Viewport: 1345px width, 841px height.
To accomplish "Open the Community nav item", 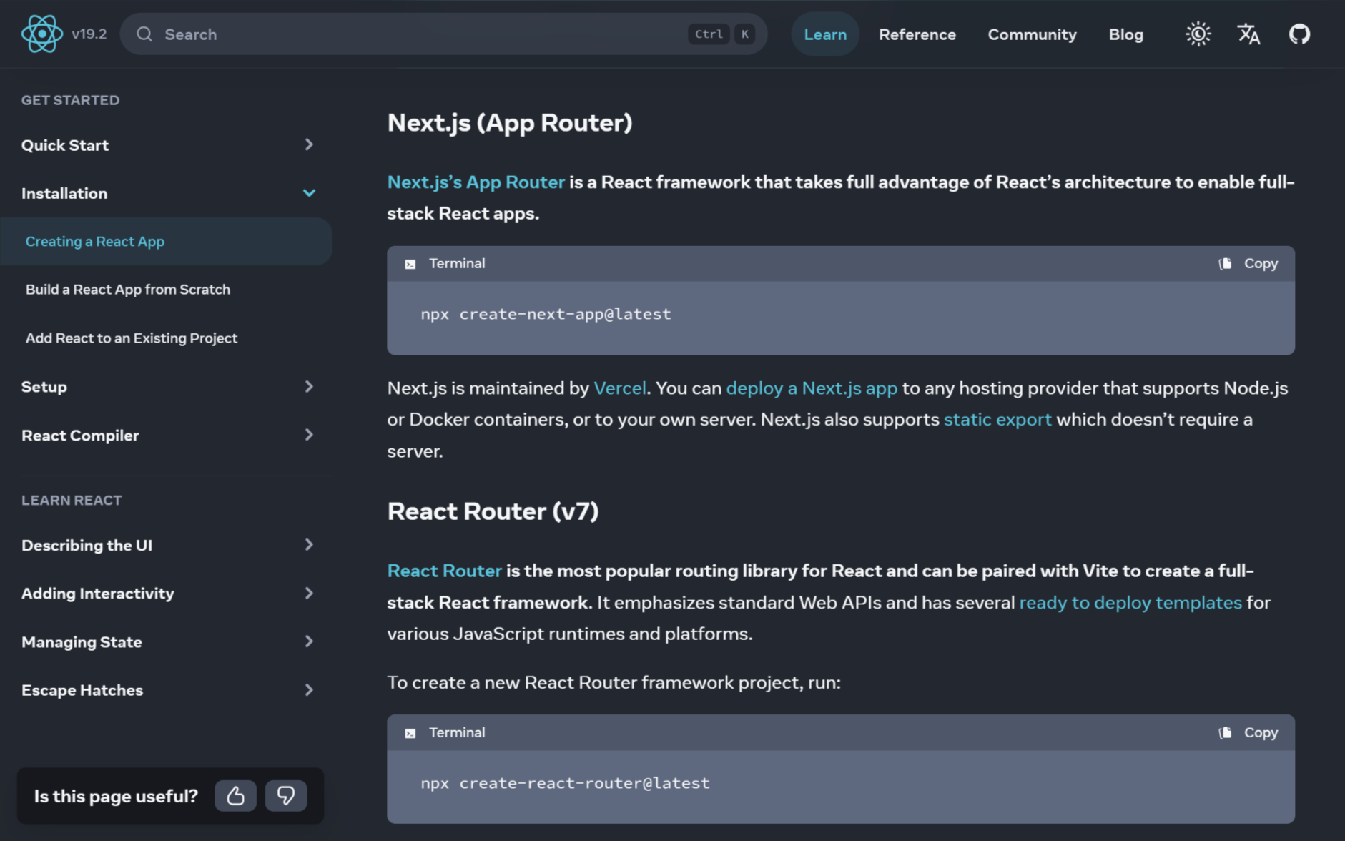I will pyautogui.click(x=1031, y=34).
